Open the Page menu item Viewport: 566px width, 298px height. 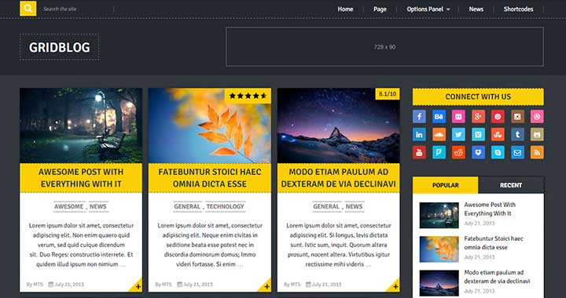[380, 9]
